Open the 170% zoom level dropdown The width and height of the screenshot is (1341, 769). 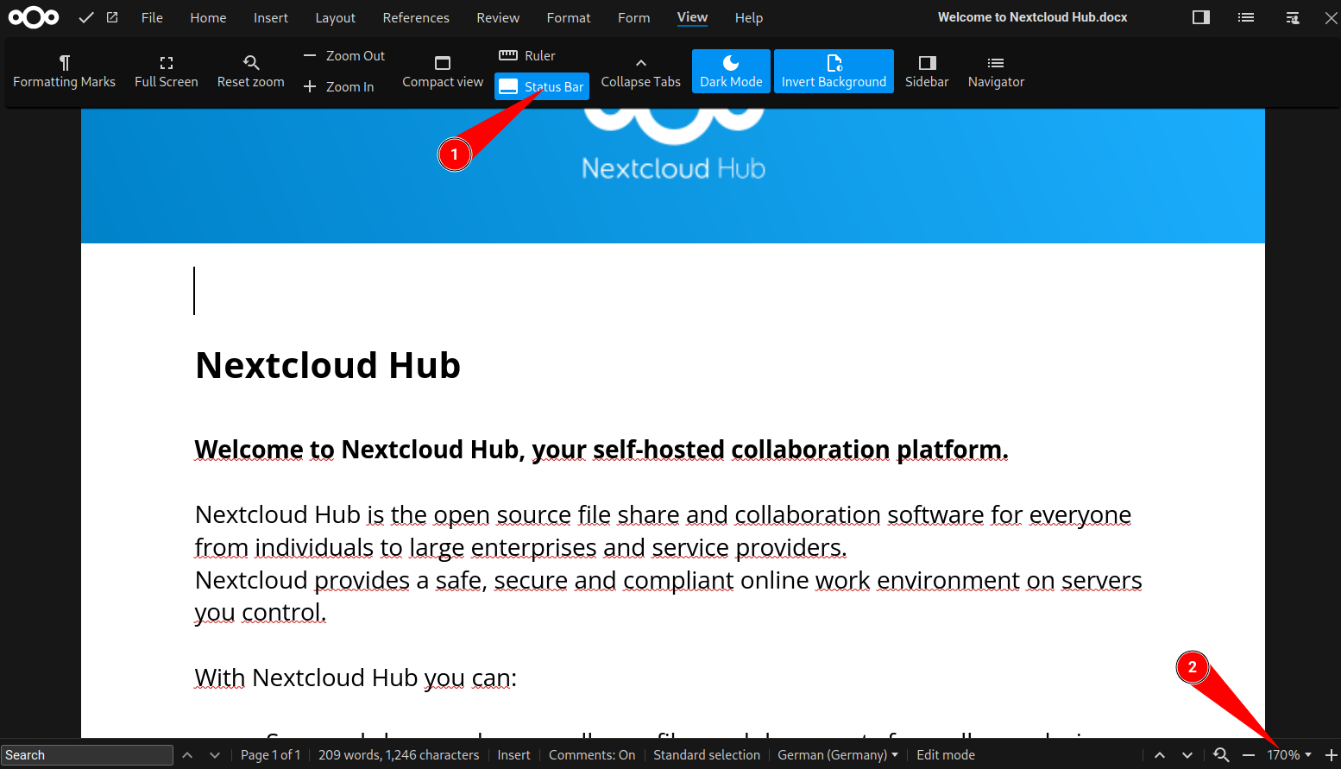click(x=1288, y=755)
